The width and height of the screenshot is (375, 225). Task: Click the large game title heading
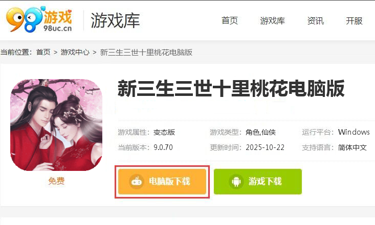pyautogui.click(x=231, y=89)
